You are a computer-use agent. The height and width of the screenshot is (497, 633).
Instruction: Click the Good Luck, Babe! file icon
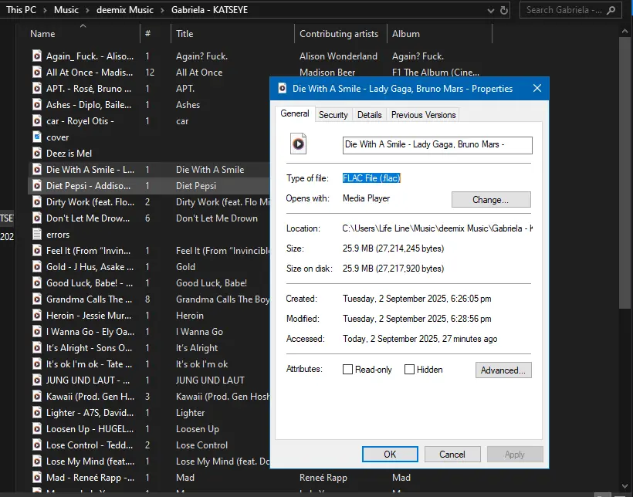(37, 282)
